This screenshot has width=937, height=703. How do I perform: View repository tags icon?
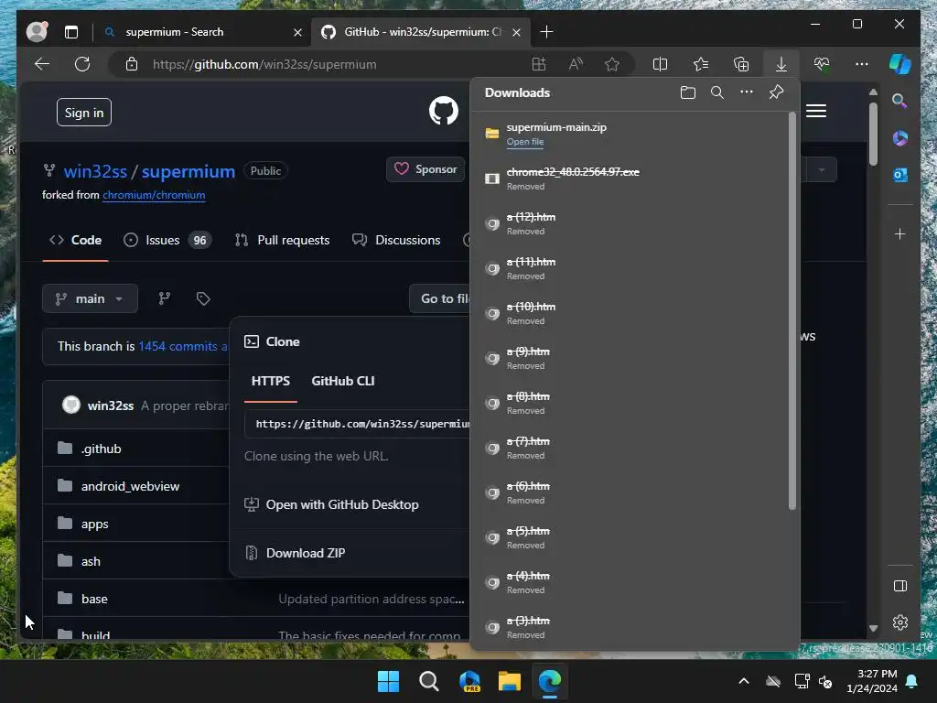click(x=203, y=298)
